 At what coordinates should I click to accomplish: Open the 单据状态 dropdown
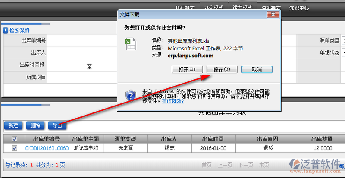[343, 53]
